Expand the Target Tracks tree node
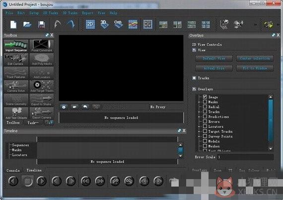Screen dimensions: 283x200 [x=199, y=131]
